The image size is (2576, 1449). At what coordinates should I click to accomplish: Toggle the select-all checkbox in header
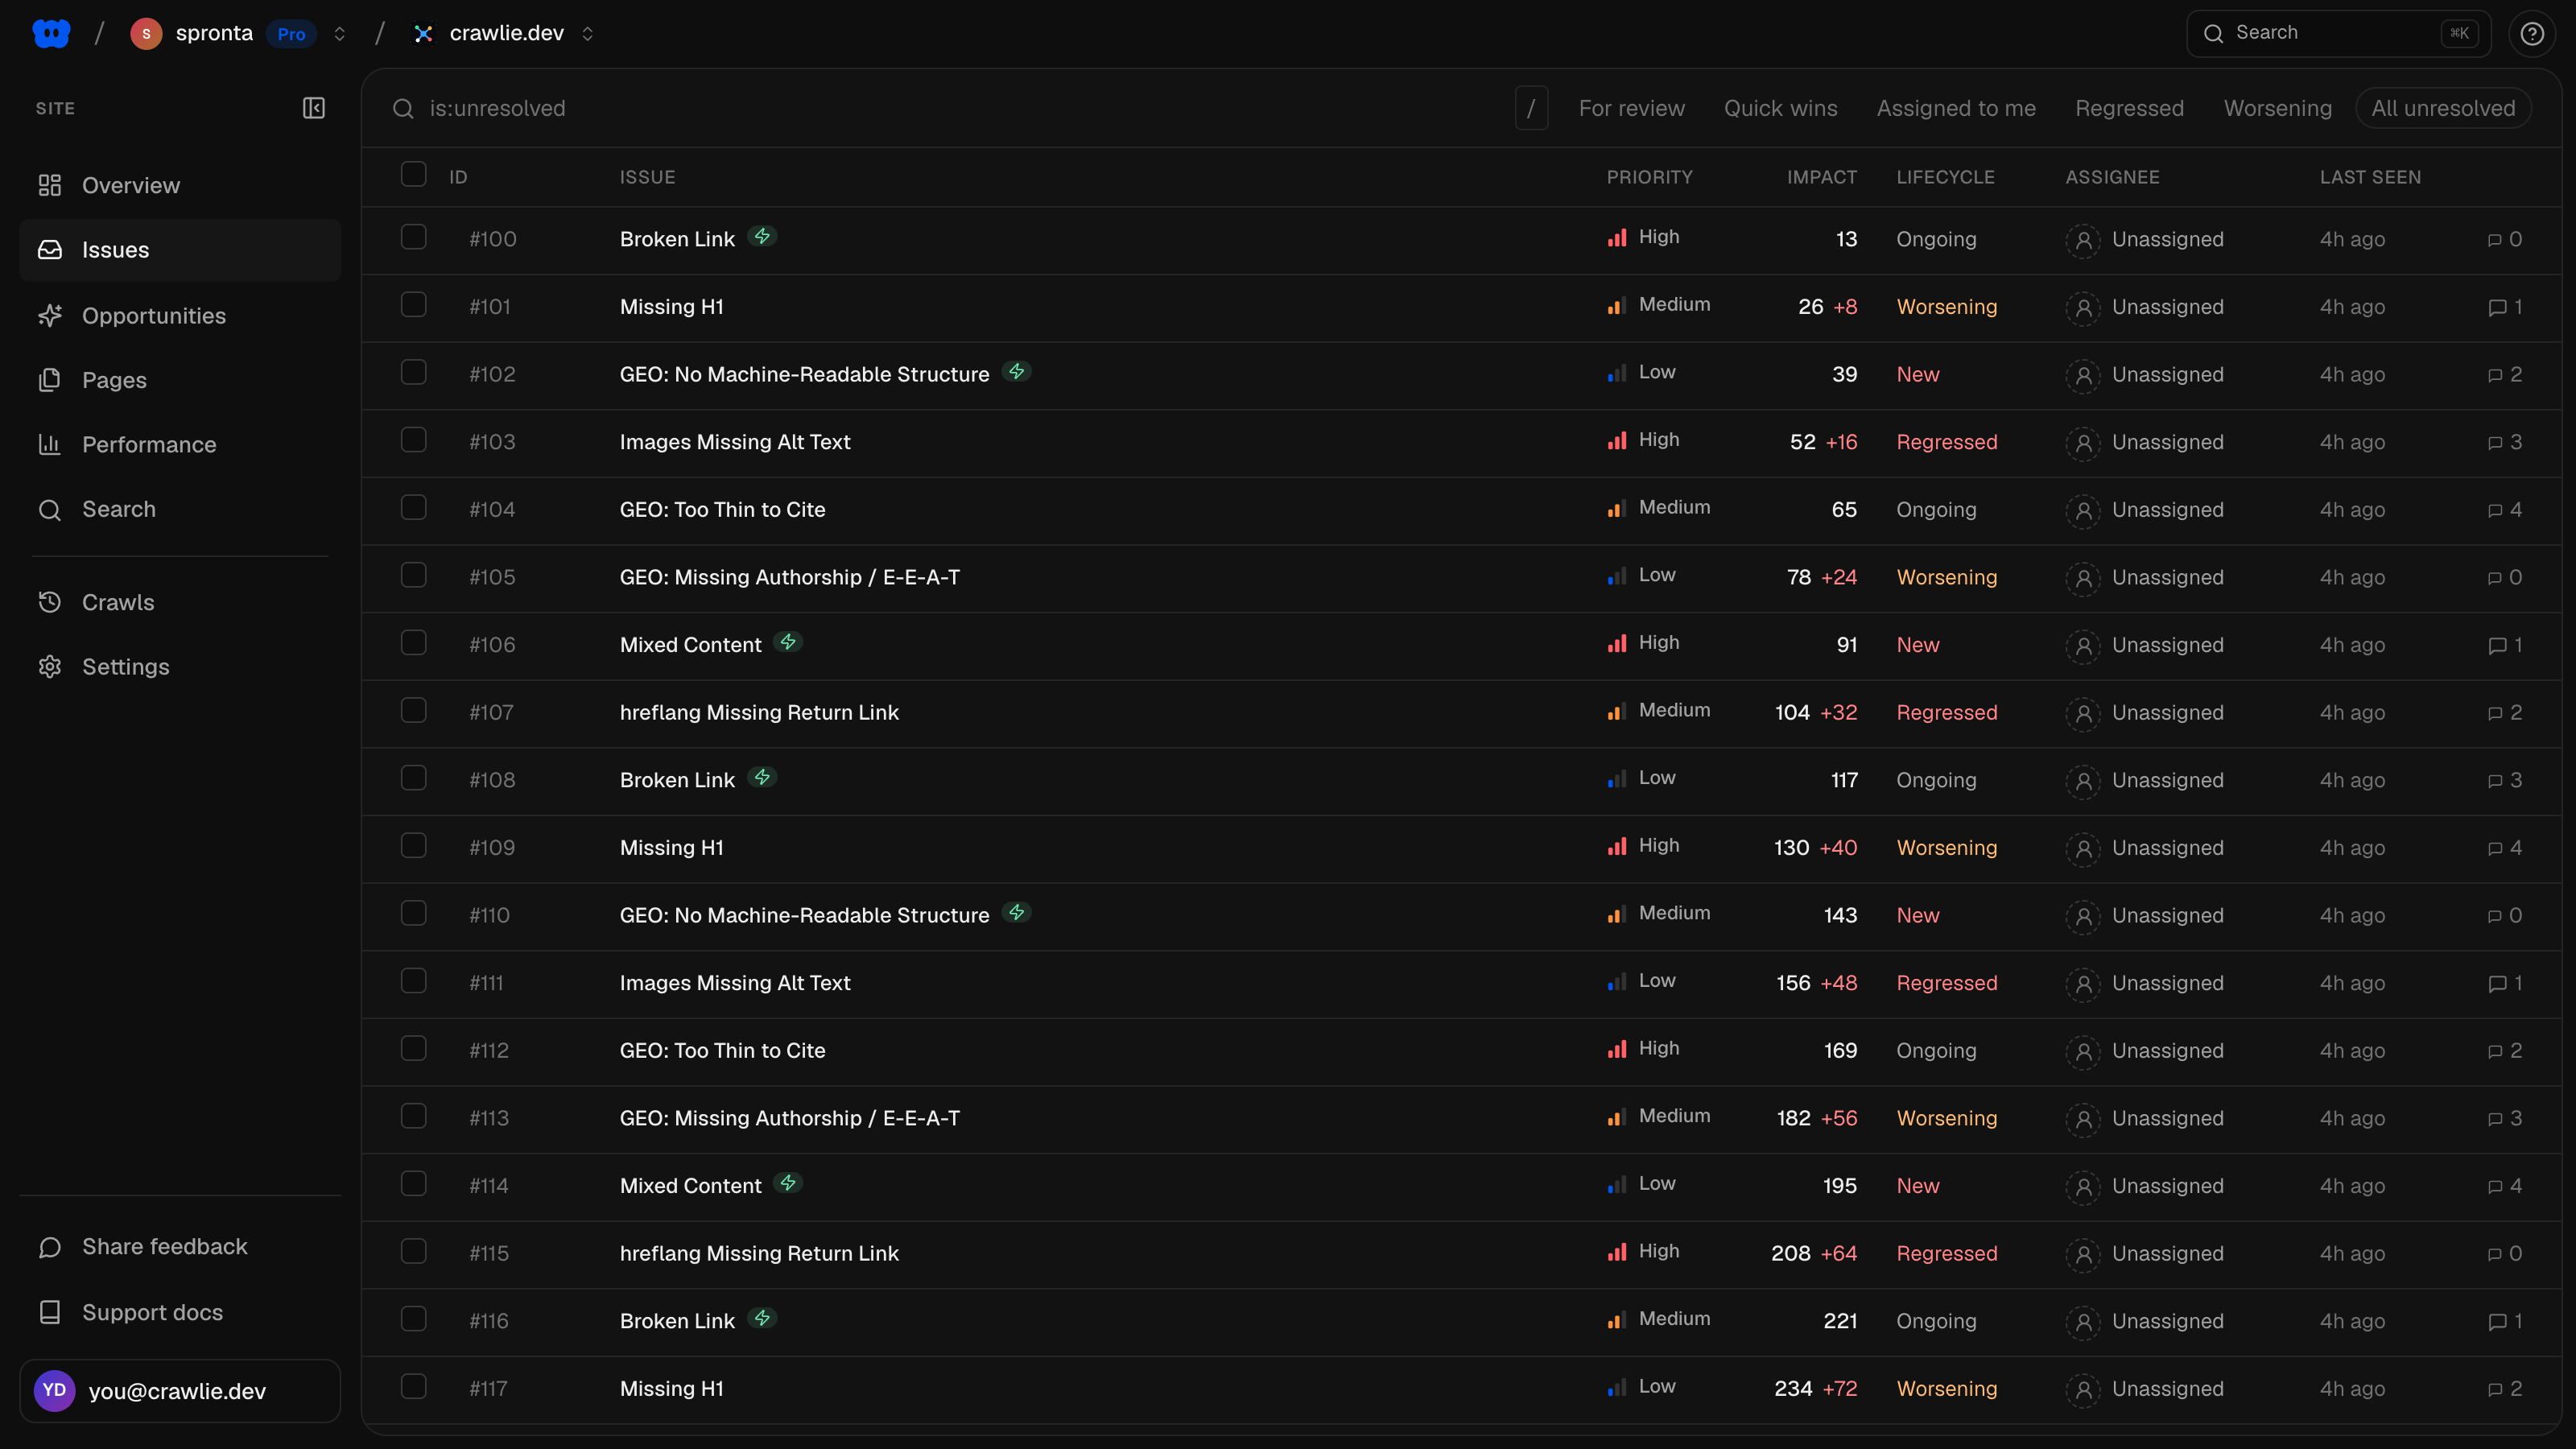(x=413, y=174)
